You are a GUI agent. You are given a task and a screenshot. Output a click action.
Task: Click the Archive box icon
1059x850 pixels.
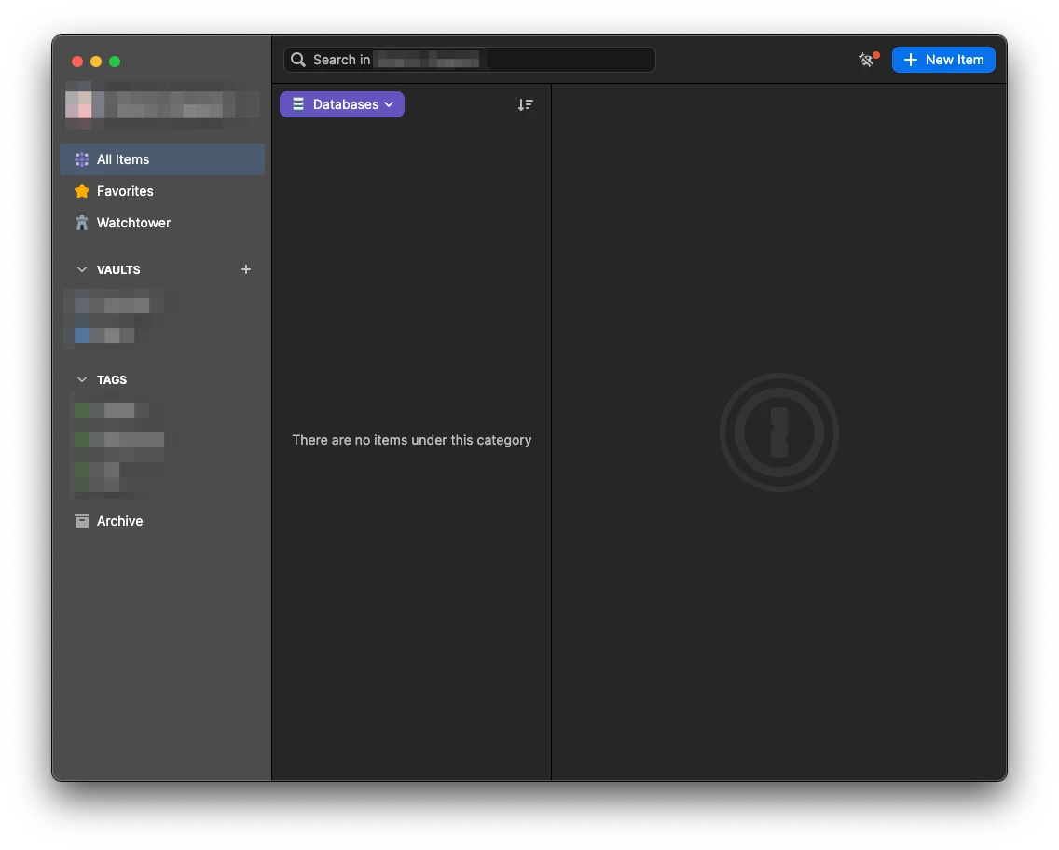(82, 521)
